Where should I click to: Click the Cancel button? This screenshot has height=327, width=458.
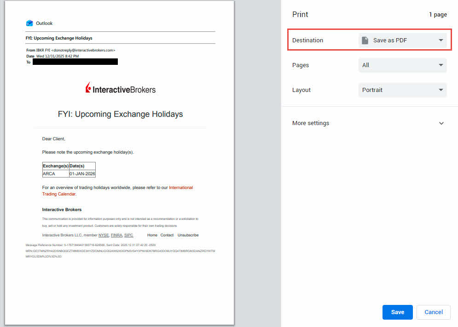point(433,312)
